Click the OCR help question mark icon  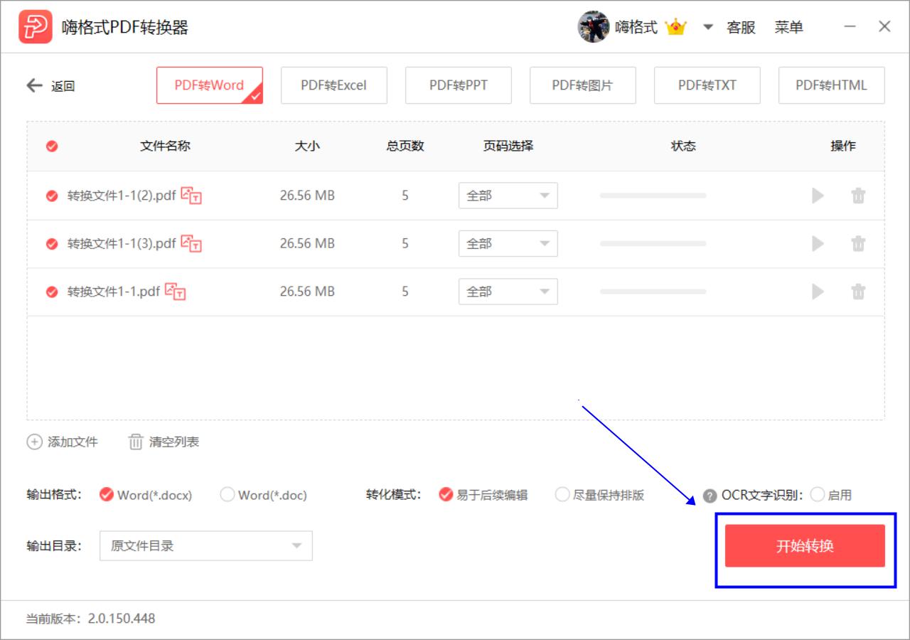pos(710,496)
